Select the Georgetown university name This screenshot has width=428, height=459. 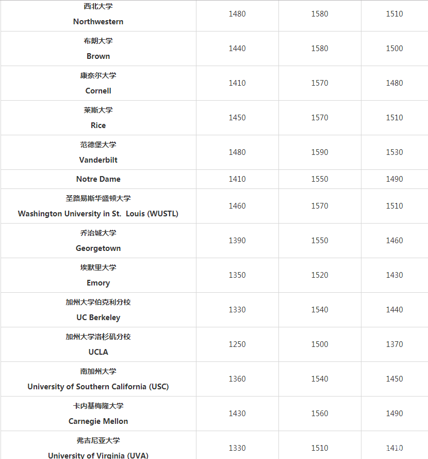pos(98,248)
